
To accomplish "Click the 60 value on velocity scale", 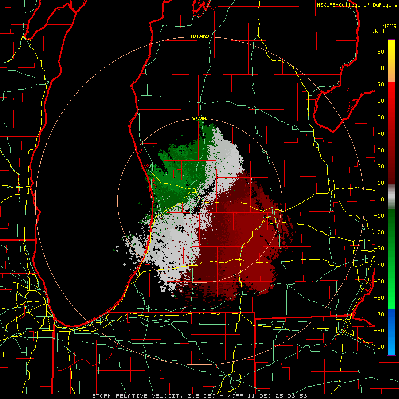I will pyautogui.click(x=381, y=101).
